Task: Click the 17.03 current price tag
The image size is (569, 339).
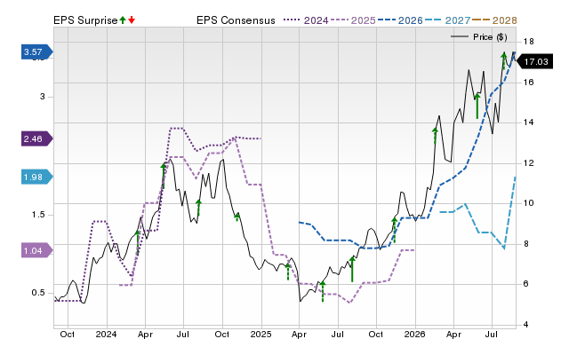Action: coord(534,61)
